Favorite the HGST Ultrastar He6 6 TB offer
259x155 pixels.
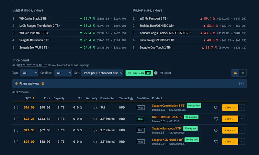(216, 119)
